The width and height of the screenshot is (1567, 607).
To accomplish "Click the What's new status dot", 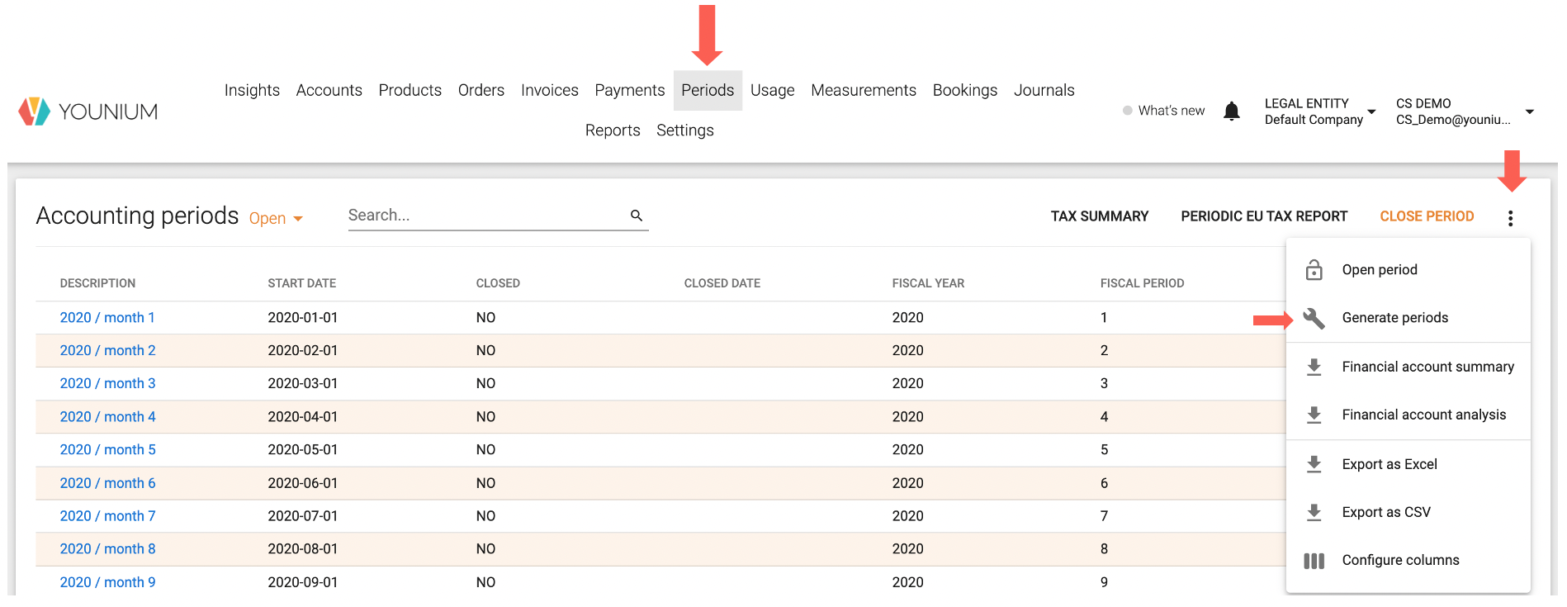I will (x=1127, y=111).
